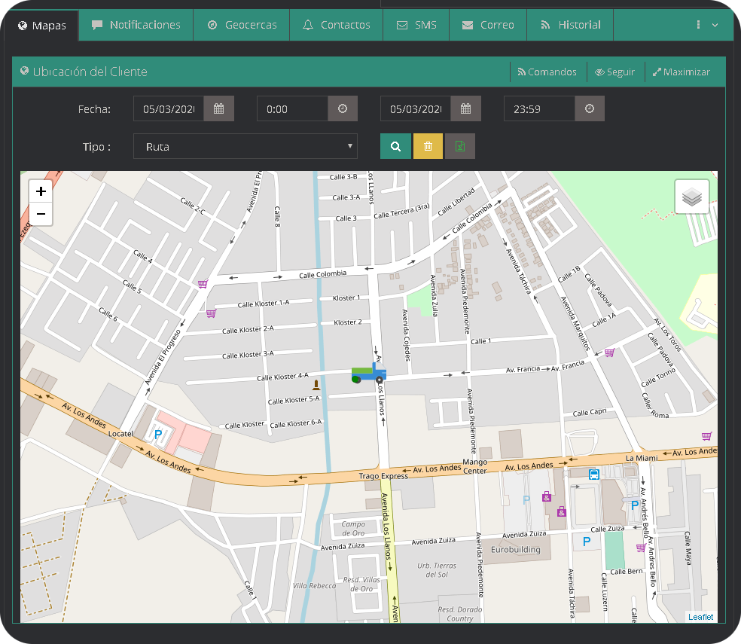Open the map layers selector icon

tap(691, 196)
